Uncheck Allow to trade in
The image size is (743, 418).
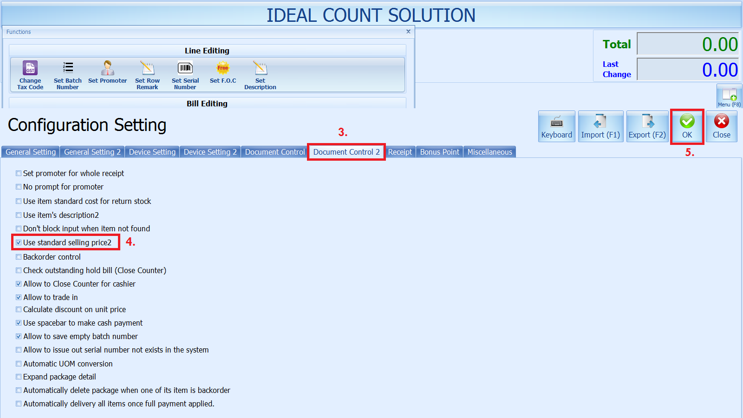(x=19, y=297)
